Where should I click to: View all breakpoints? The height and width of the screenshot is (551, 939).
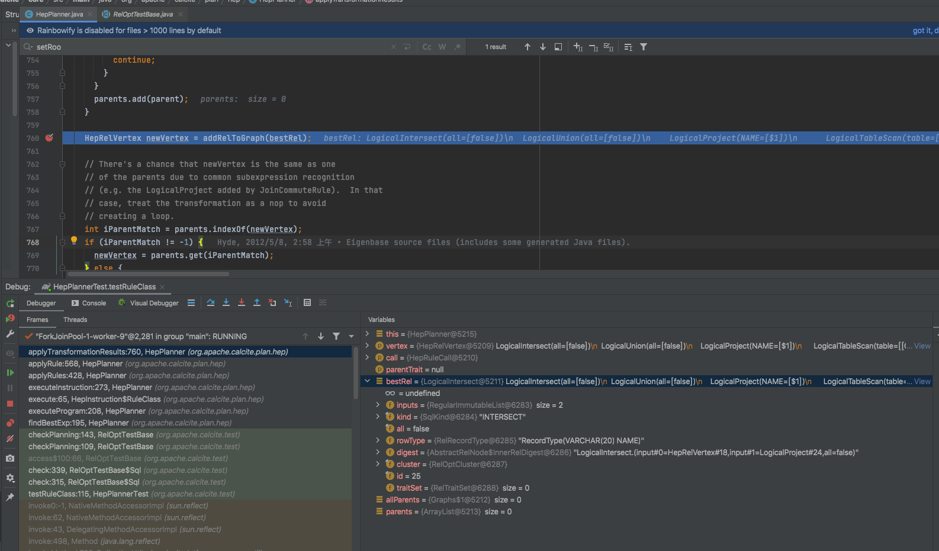(10, 423)
